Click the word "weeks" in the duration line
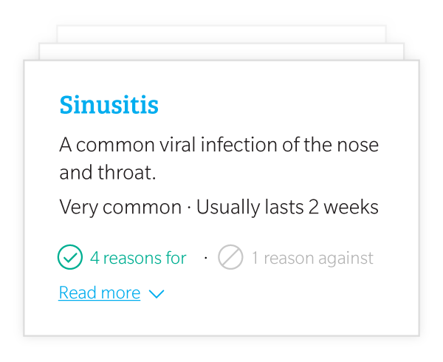 351,208
